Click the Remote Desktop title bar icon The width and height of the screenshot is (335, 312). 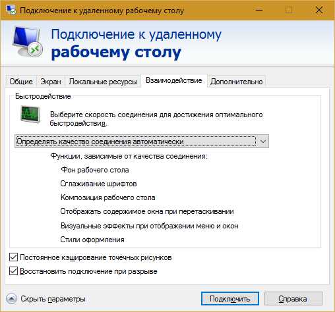point(11,10)
